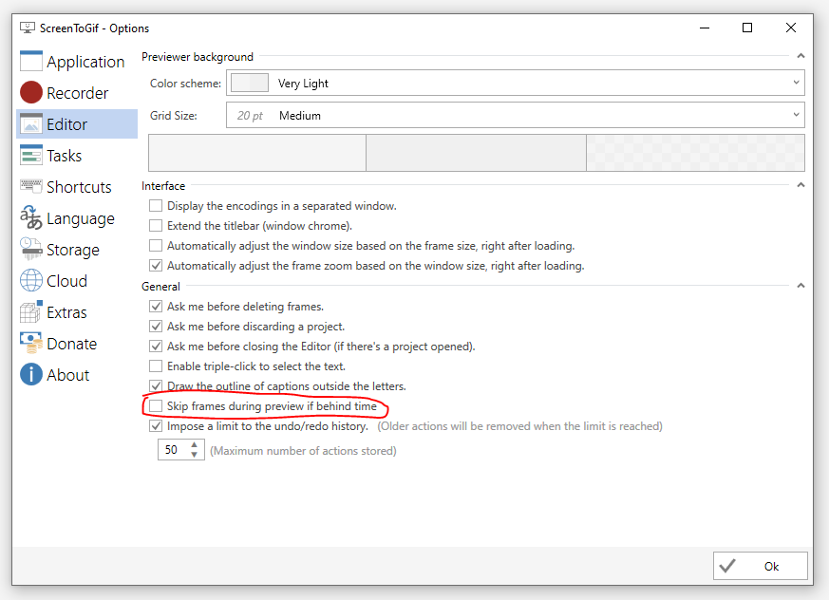Click the Very Light color swatch
This screenshot has height=600, width=829.
point(250,83)
